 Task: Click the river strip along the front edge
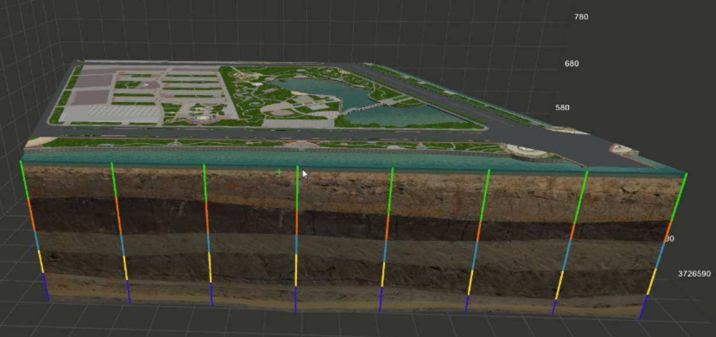pyautogui.click(x=291, y=158)
